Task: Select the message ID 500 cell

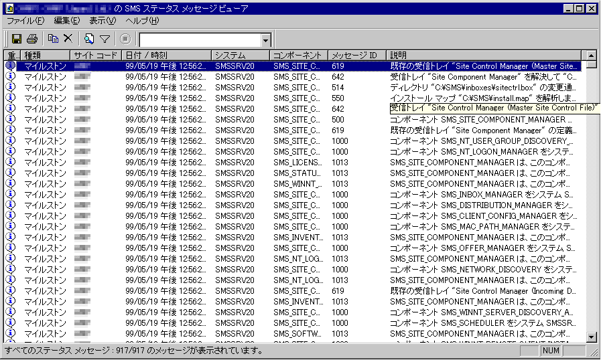Action: pyautogui.click(x=338, y=120)
